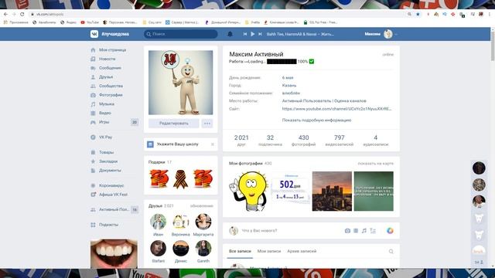Viewport: 495px width, 278px height.
Task: Click the VK search field
Action: tap(180, 34)
